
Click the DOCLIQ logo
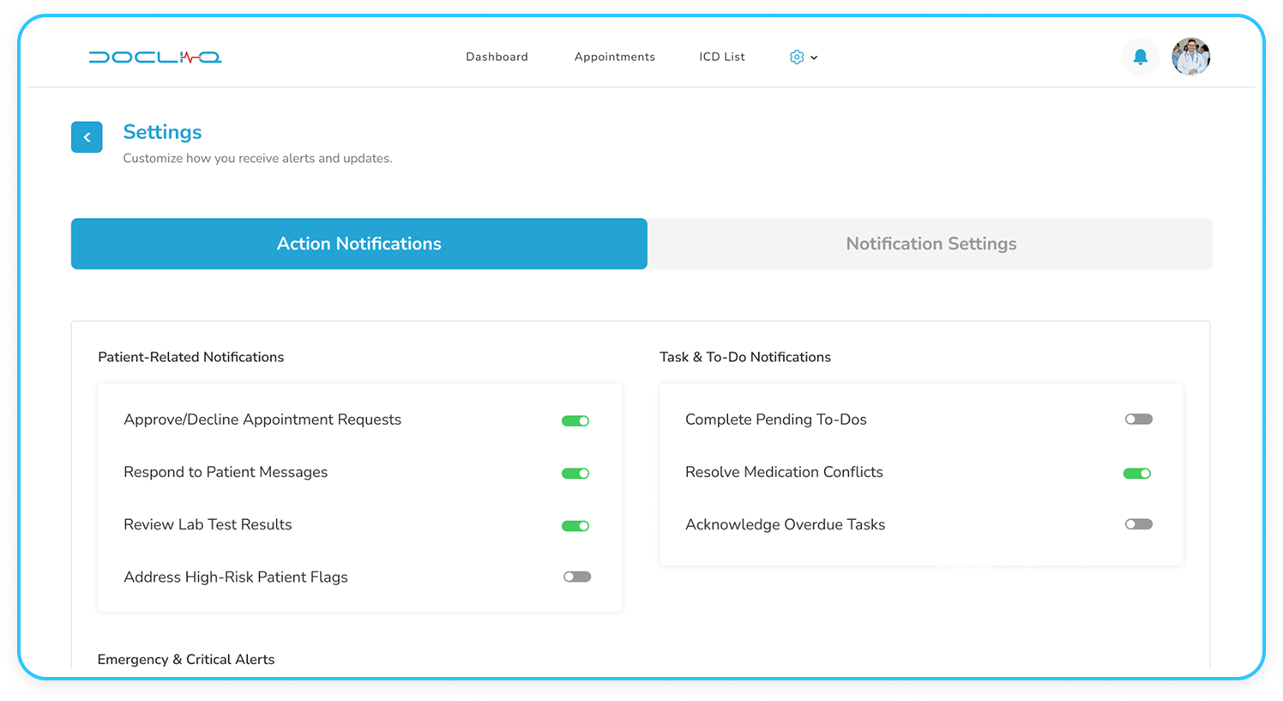pos(154,57)
